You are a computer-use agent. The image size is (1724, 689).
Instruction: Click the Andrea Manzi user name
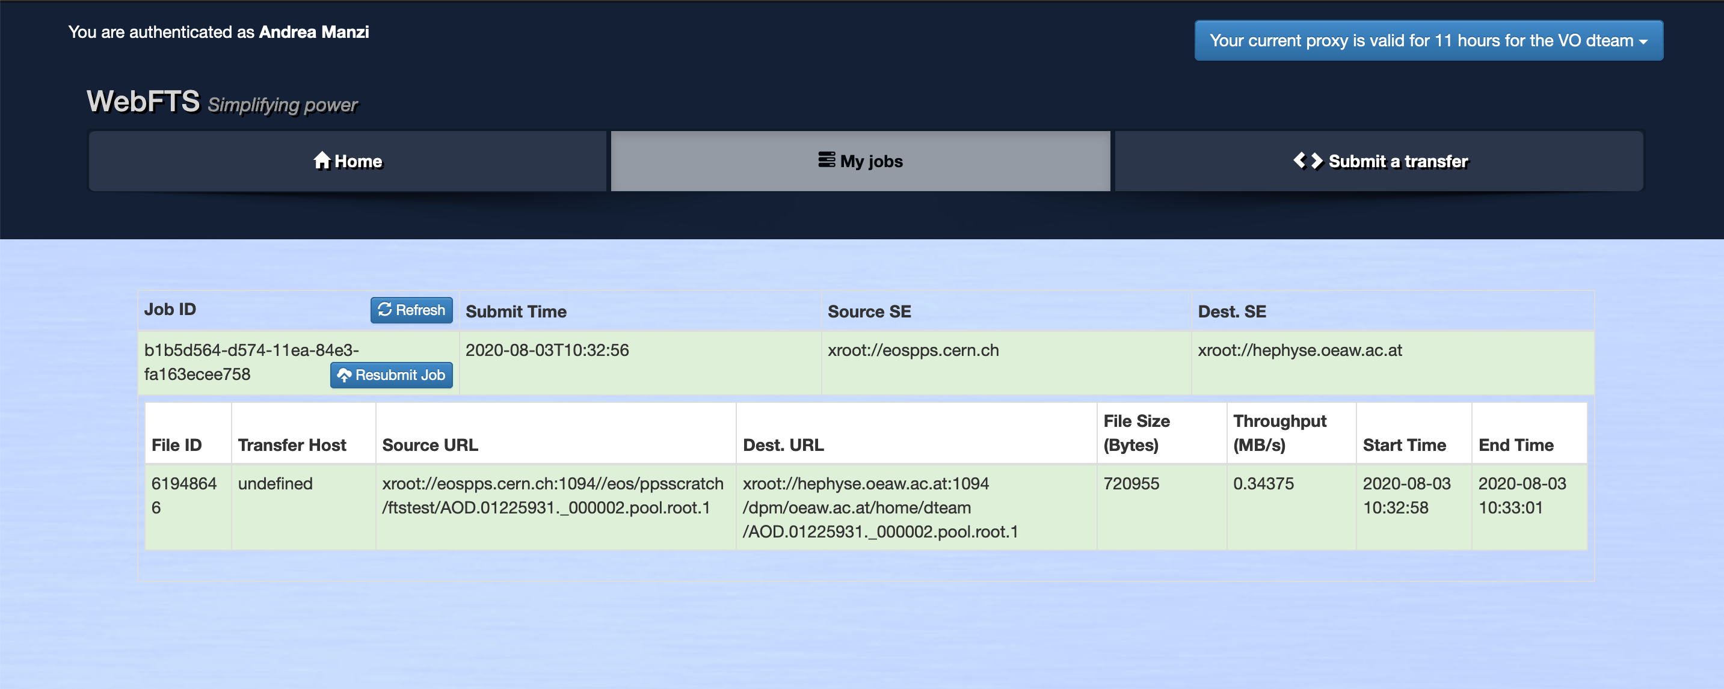pos(314,32)
